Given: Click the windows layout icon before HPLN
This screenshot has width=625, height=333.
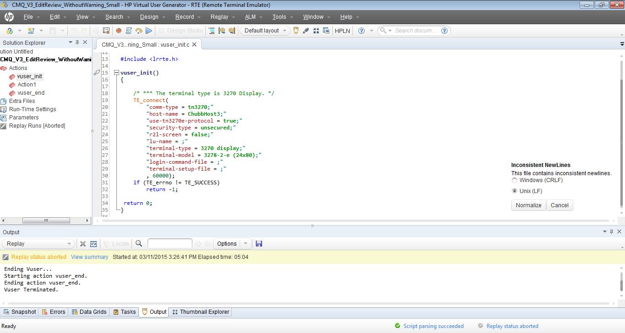Looking at the screenshot, I should tap(326, 31).
